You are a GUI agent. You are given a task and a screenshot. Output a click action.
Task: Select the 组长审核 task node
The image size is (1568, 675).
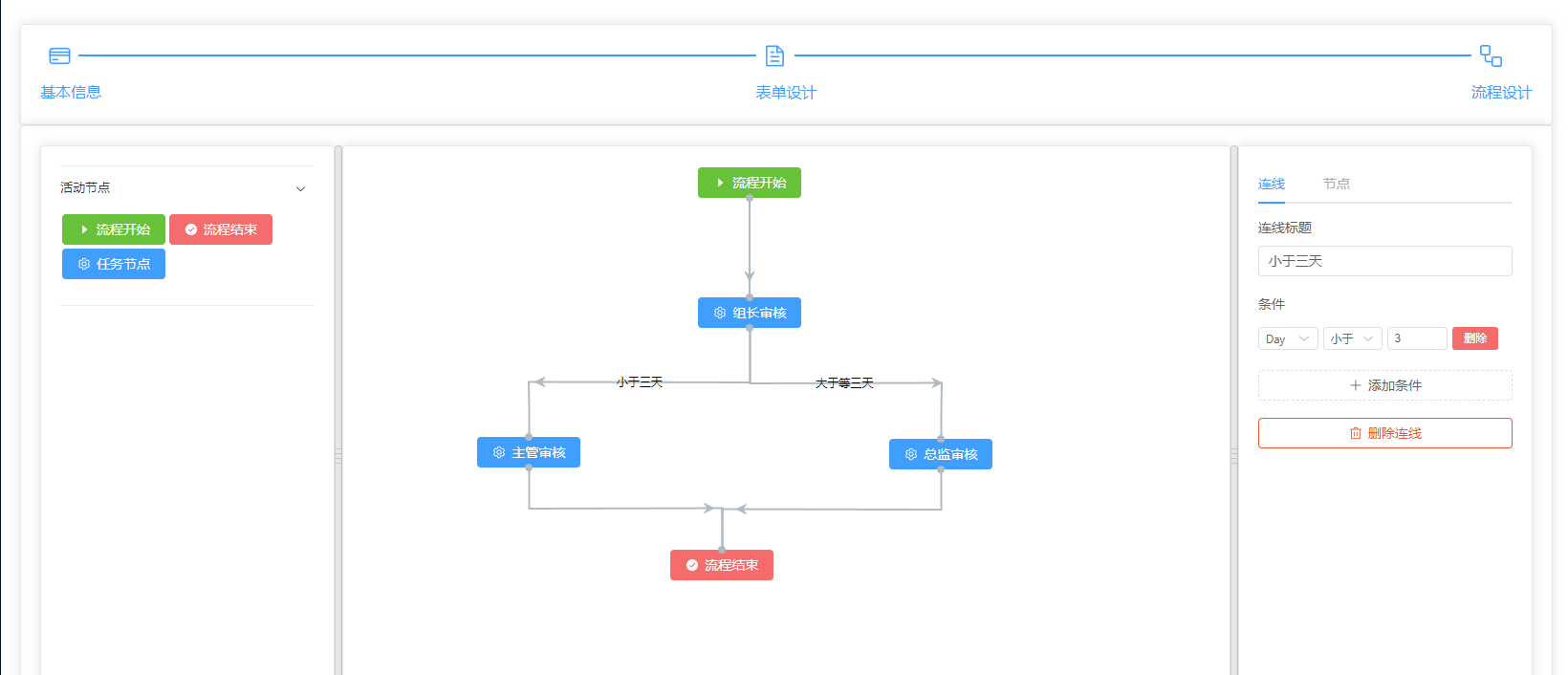750,313
